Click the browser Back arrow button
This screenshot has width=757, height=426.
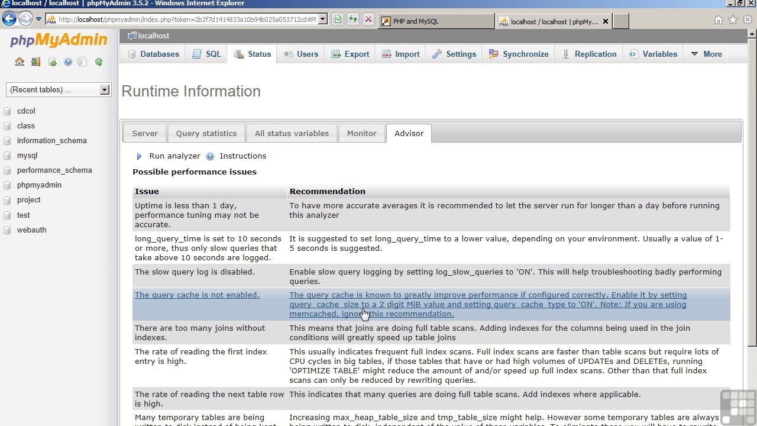(x=9, y=19)
